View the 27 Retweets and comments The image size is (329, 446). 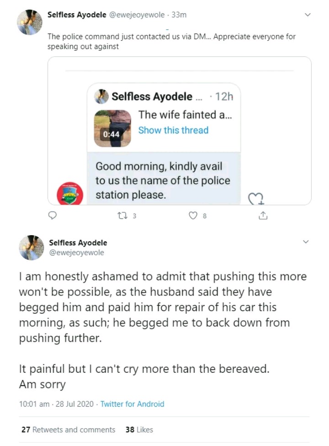[x=68, y=430]
